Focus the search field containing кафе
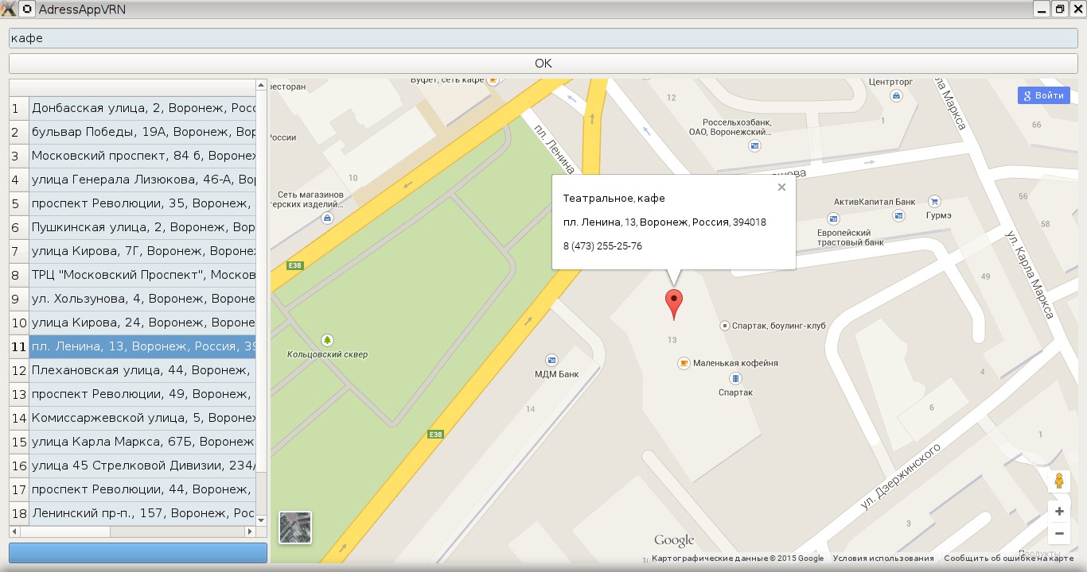 click(543, 38)
